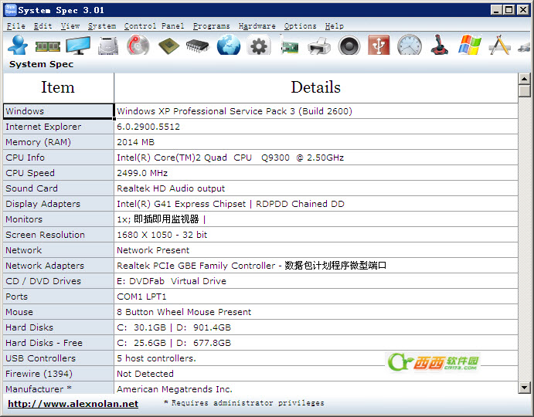Viewport: 534px width, 417px height.
Task: Select the Realtek HD Audio output value
Action: coord(171,188)
